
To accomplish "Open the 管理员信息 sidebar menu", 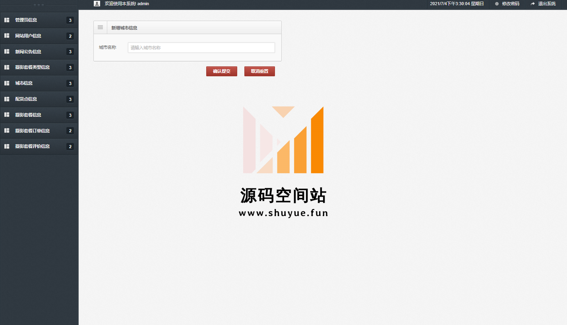I will click(39, 20).
